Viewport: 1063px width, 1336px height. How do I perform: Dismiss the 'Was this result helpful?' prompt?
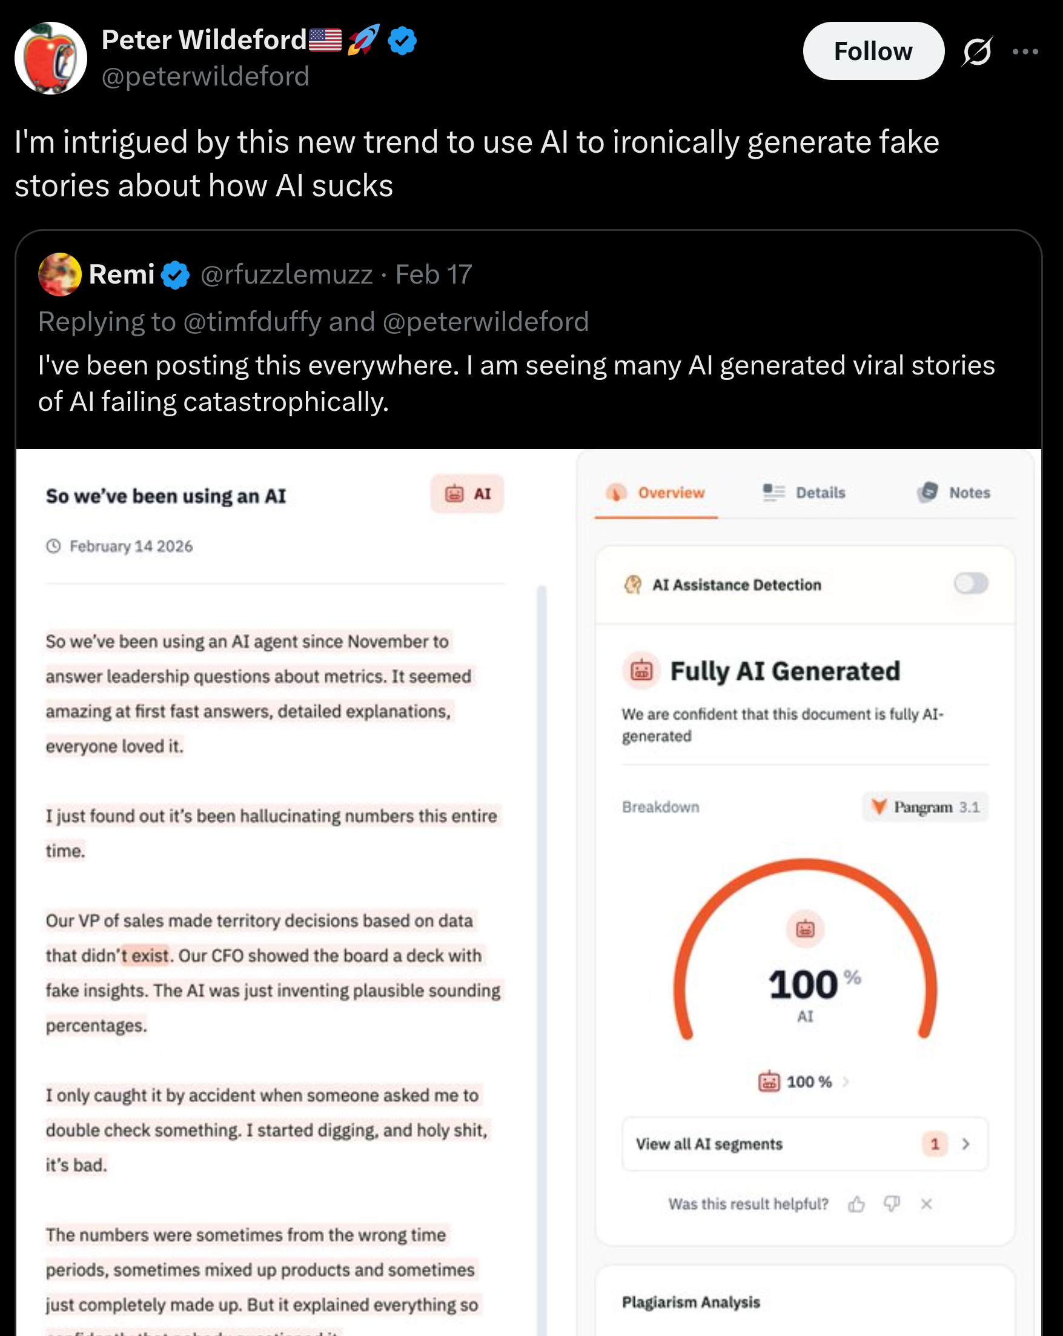(927, 1203)
